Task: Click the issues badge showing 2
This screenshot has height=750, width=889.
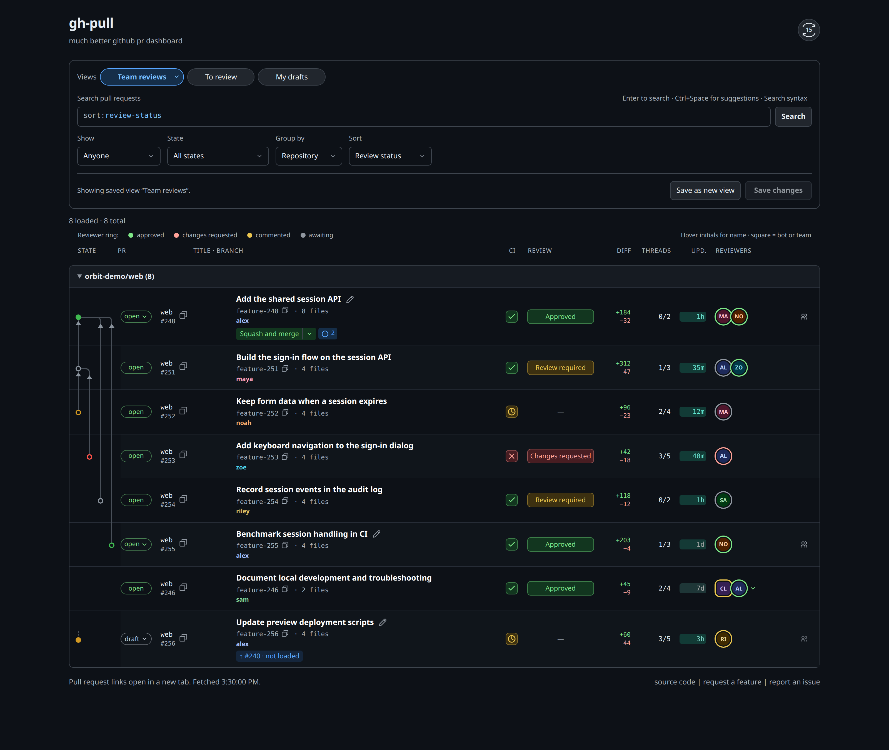Action: [328, 334]
